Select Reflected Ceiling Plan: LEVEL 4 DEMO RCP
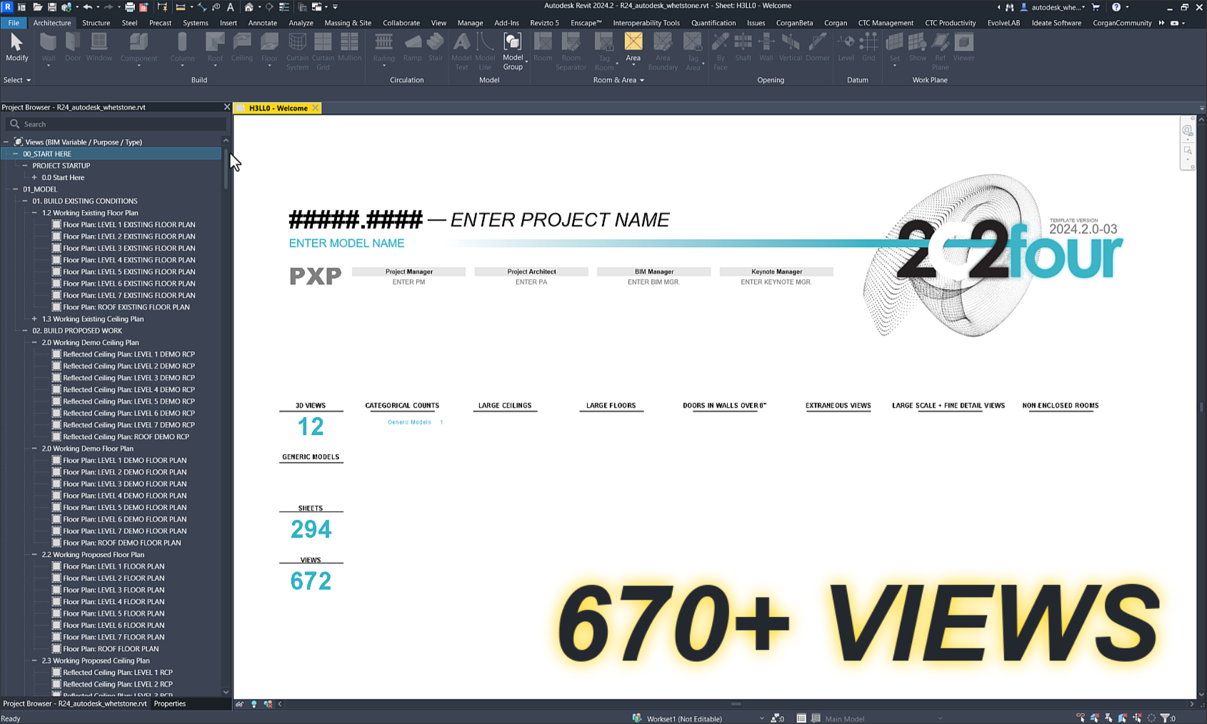The width and height of the screenshot is (1207, 724). click(x=129, y=389)
